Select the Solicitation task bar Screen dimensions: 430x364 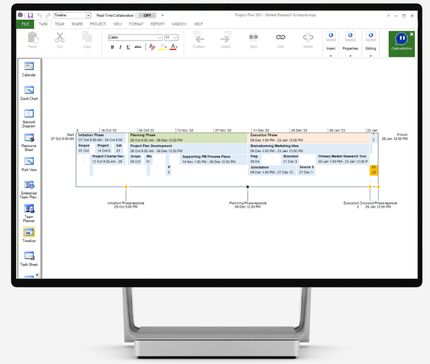click(x=272, y=170)
